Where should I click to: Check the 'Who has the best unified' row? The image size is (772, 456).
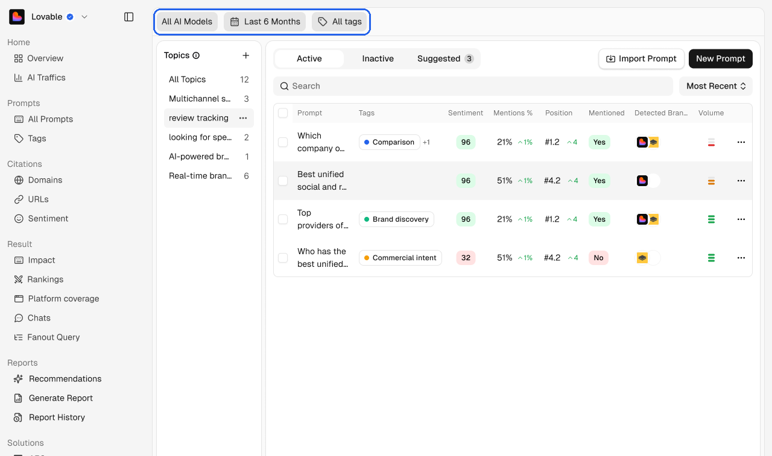tap(283, 258)
